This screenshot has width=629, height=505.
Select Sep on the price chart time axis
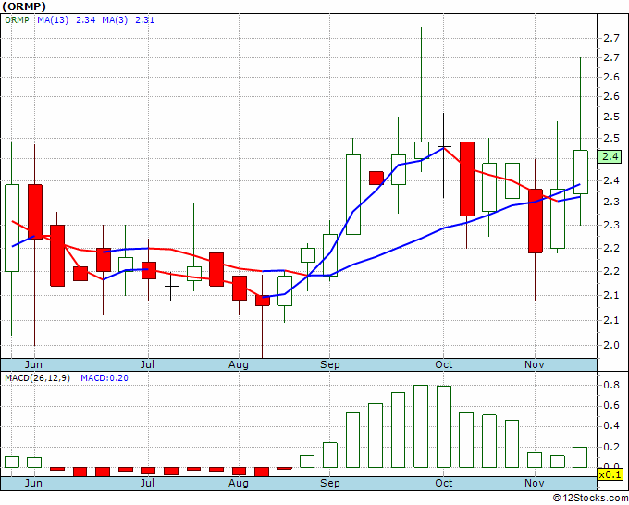(x=329, y=364)
